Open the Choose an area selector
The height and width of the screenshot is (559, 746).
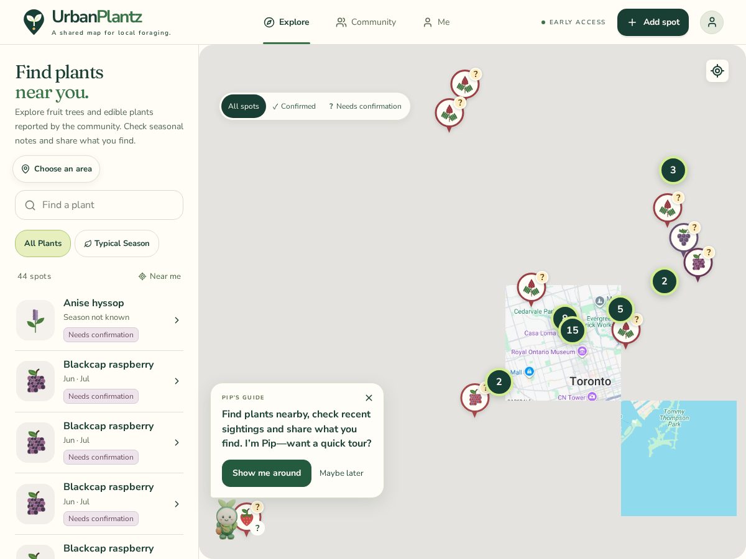click(x=57, y=169)
